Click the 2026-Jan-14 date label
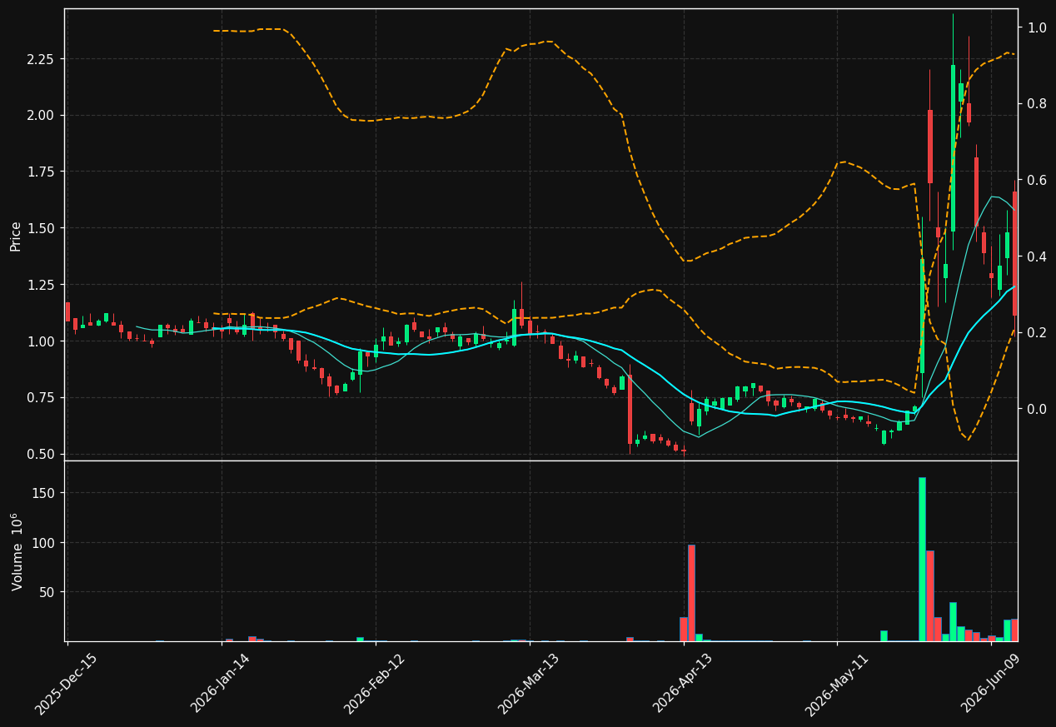 [221, 684]
